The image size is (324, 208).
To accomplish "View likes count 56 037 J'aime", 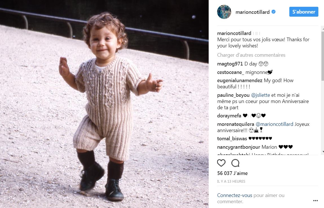I will pos(232,173).
